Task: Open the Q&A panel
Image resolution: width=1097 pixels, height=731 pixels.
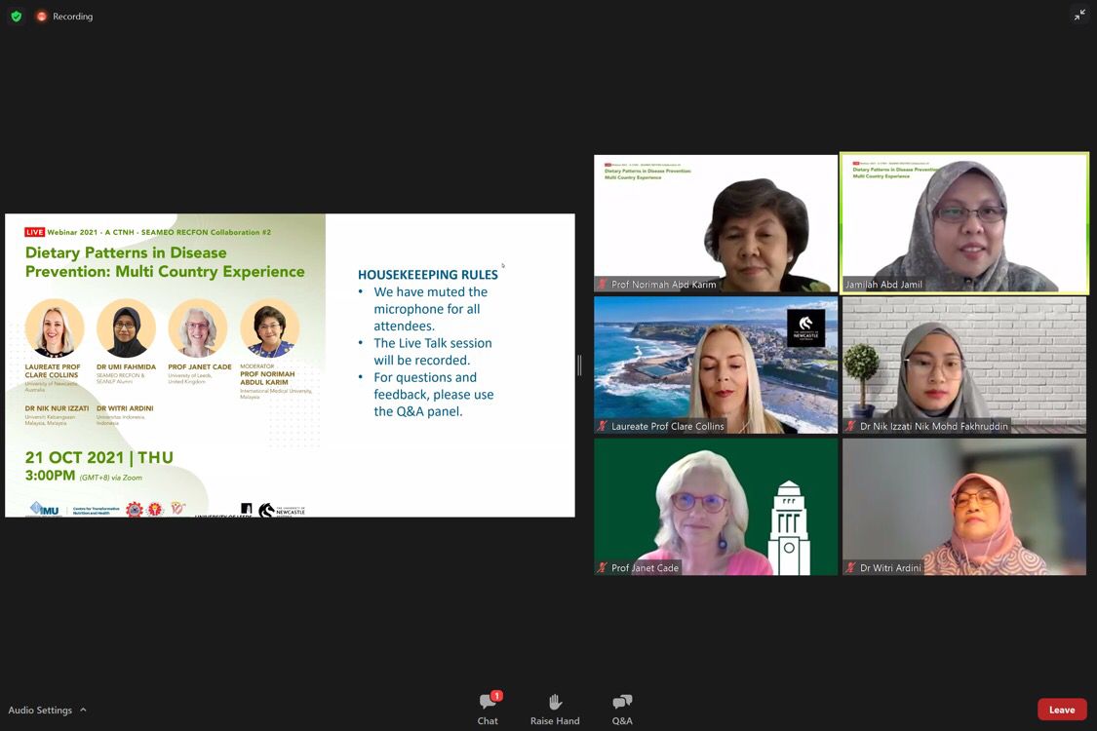Action: 622,709
